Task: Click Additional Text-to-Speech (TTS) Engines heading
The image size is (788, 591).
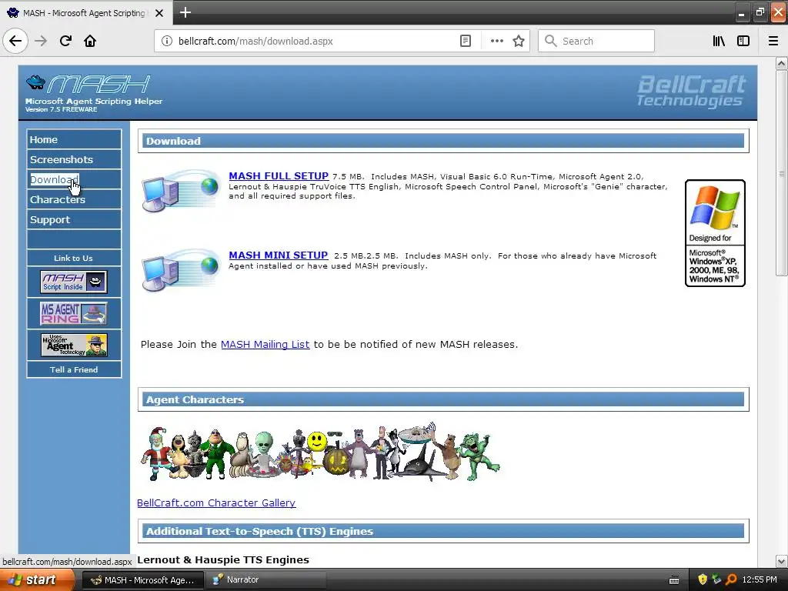Action: (x=259, y=531)
